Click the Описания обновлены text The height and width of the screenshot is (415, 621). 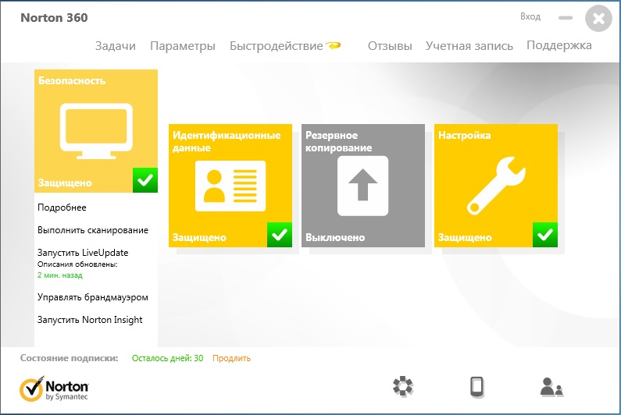click(x=77, y=264)
